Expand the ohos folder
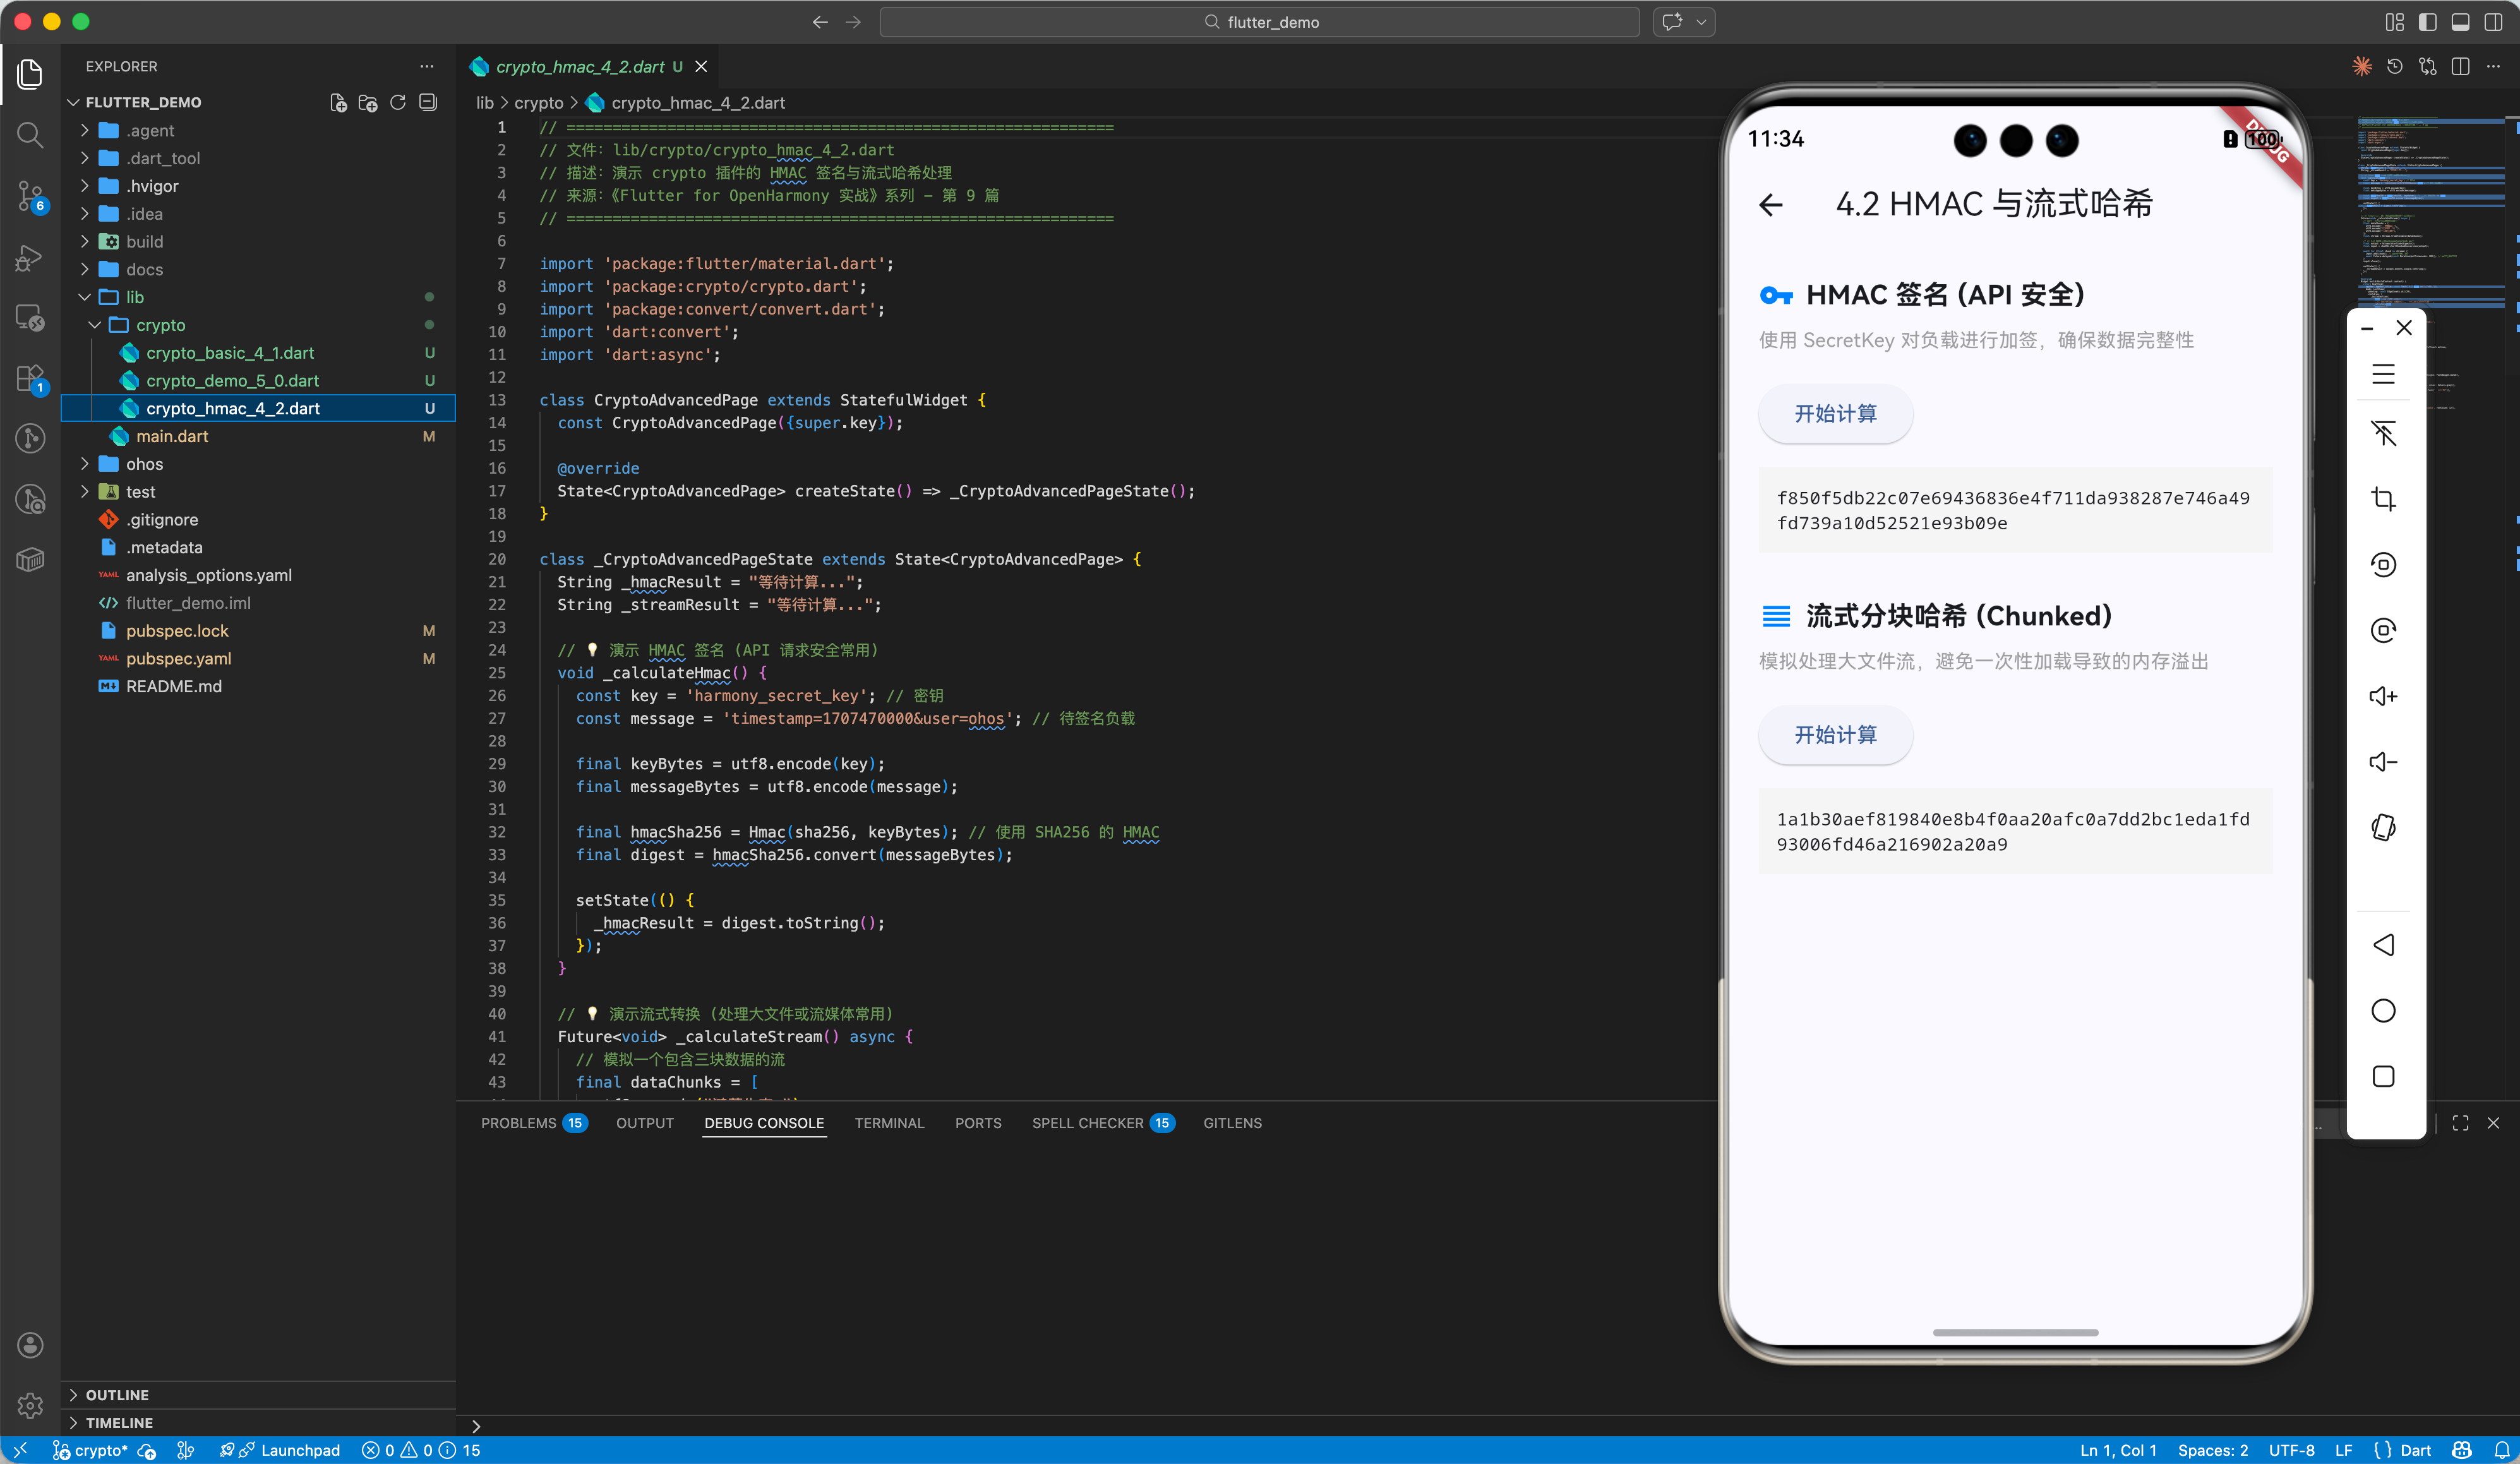The image size is (2520, 1464). 144,464
